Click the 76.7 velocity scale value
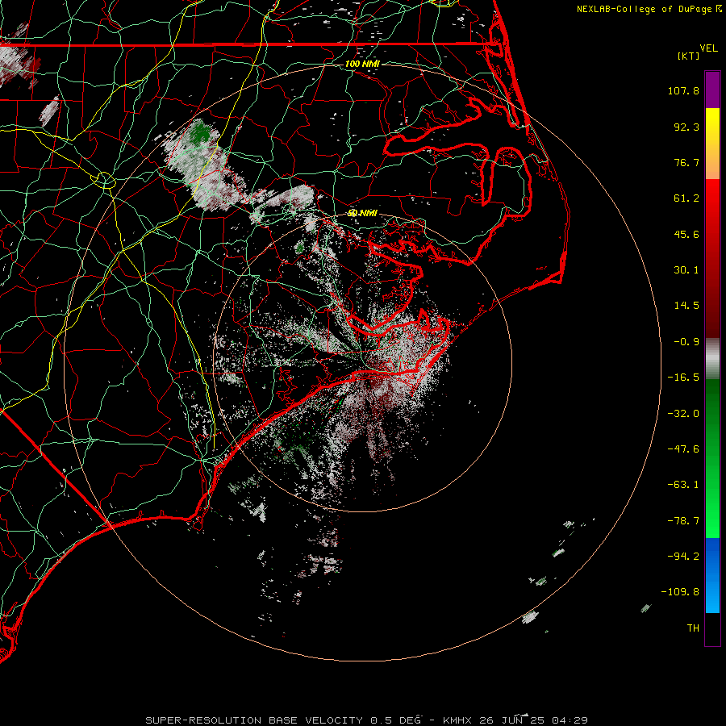726x726 pixels. (x=686, y=162)
